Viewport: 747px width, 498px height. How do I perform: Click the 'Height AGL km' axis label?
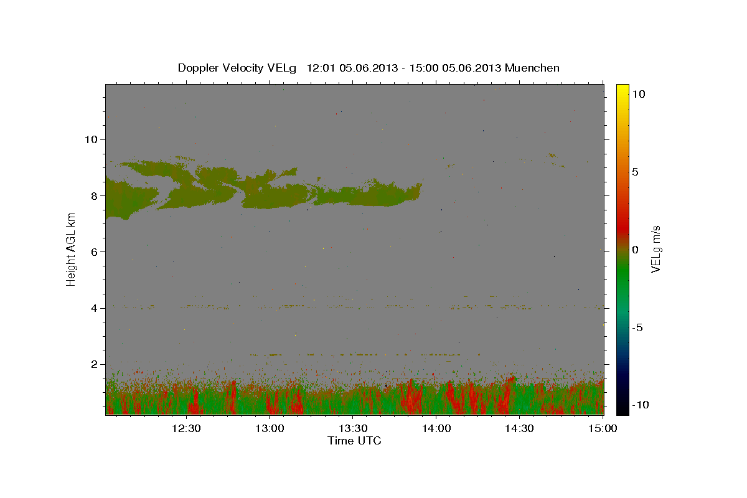[72, 250]
